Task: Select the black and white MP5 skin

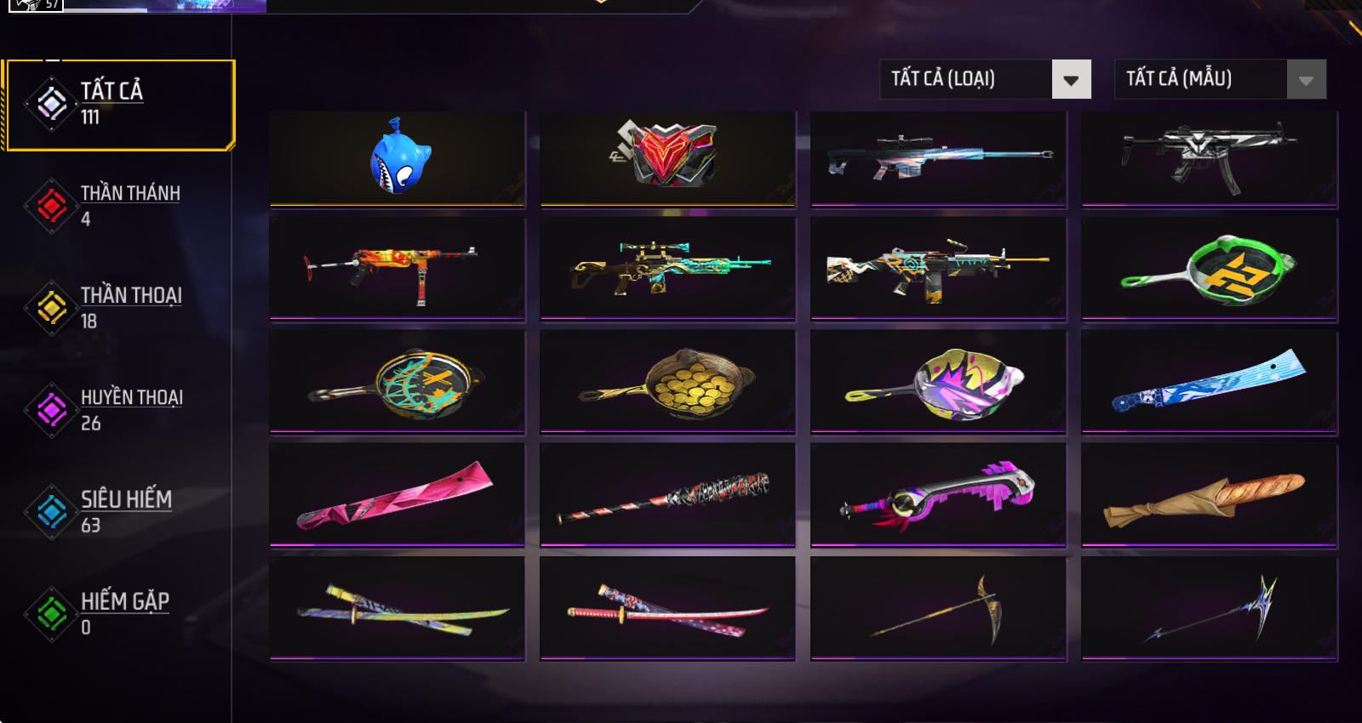Action: [1210, 159]
